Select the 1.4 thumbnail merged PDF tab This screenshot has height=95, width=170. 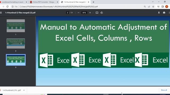pyautogui.click(x=75, y=2)
